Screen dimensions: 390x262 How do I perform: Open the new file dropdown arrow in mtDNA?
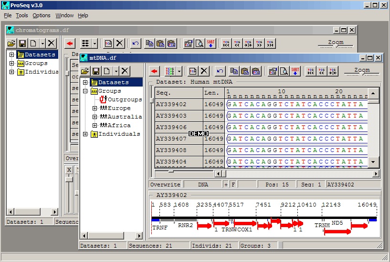point(116,71)
